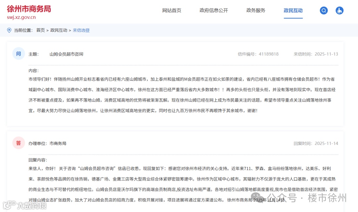Image resolution: width=358 pixels, height=212 pixels.
Task: Click 首页 in breadcrumb
Action: click(x=40, y=30)
